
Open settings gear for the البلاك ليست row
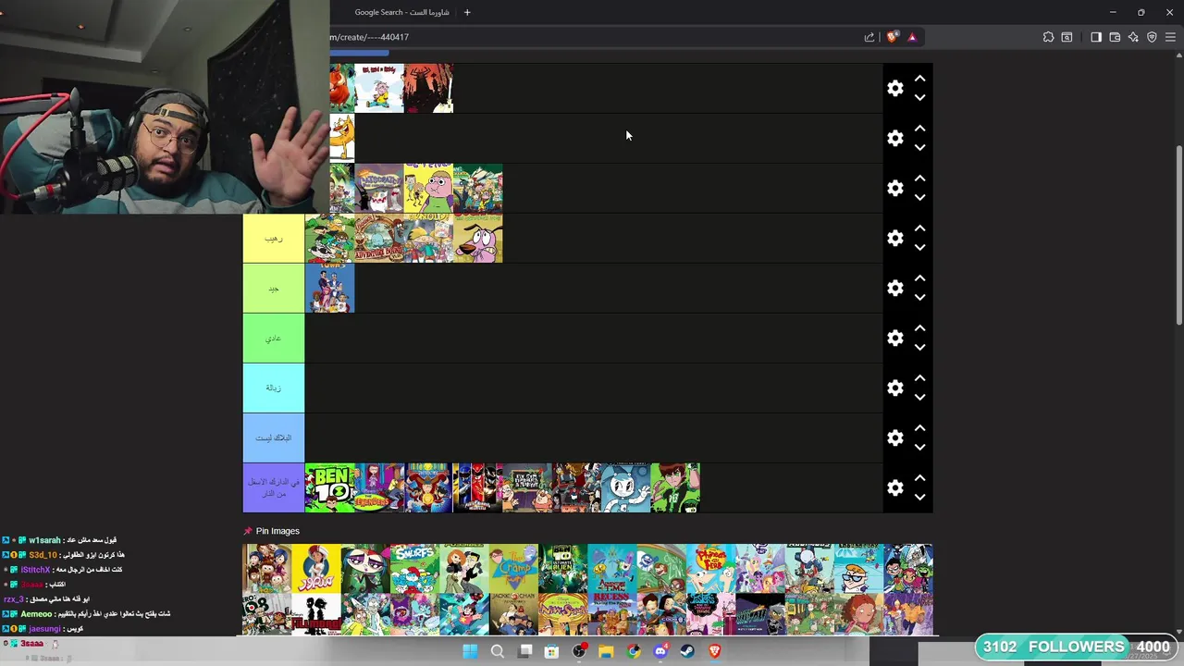coord(894,438)
